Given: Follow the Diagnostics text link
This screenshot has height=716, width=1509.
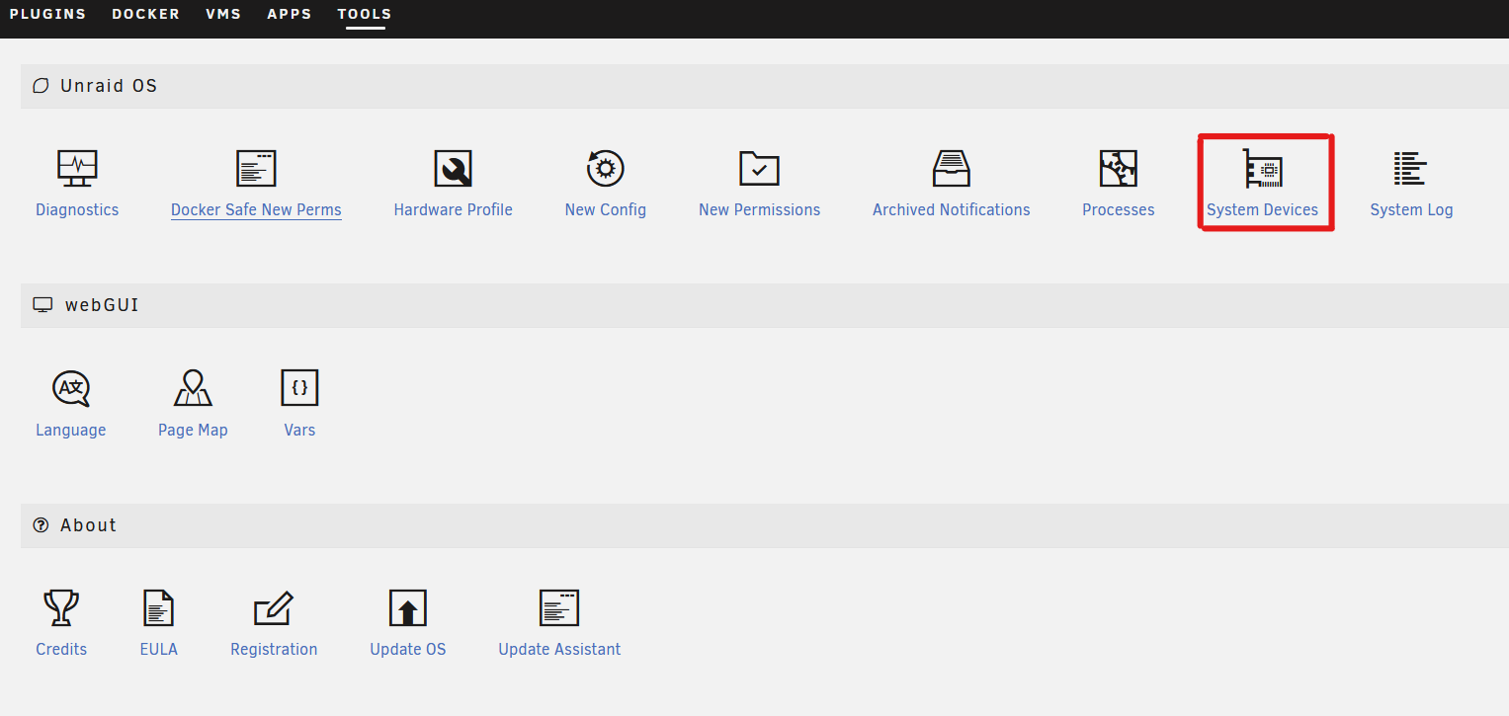Looking at the screenshot, I should [77, 209].
